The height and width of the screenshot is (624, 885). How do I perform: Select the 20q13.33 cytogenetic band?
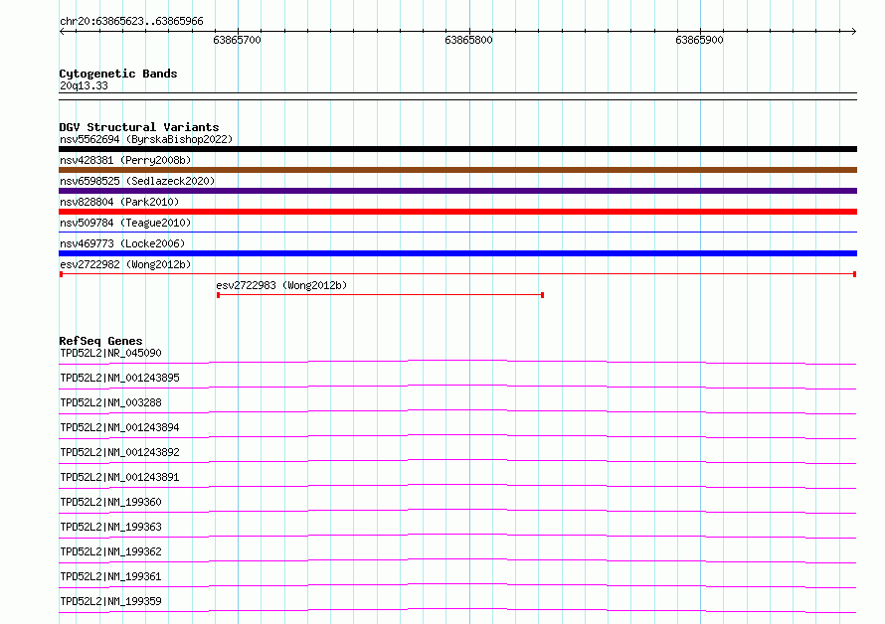click(84, 86)
